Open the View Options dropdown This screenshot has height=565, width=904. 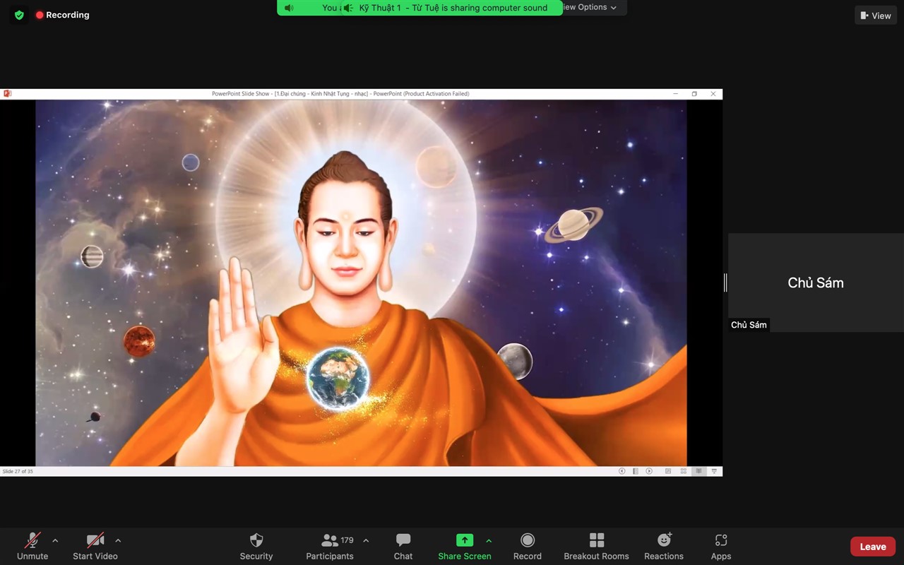[590, 7]
